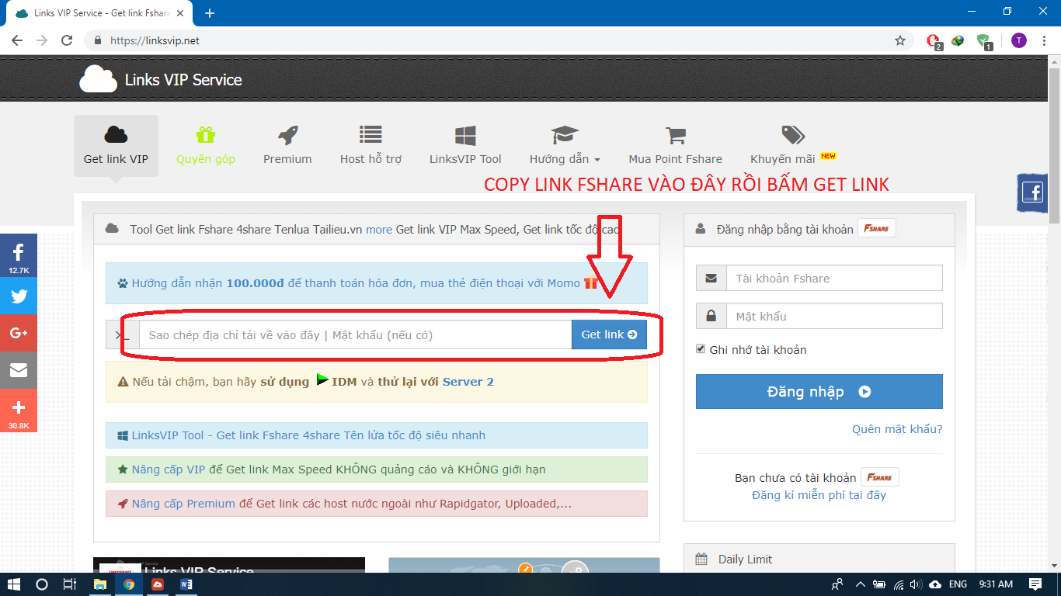
Task: Click the video thumbnail titled Links VIP Service
Action: tap(229, 565)
